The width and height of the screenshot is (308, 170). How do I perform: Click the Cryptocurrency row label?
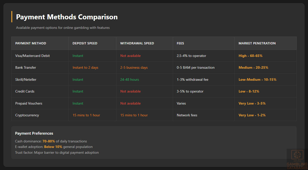click(x=27, y=115)
